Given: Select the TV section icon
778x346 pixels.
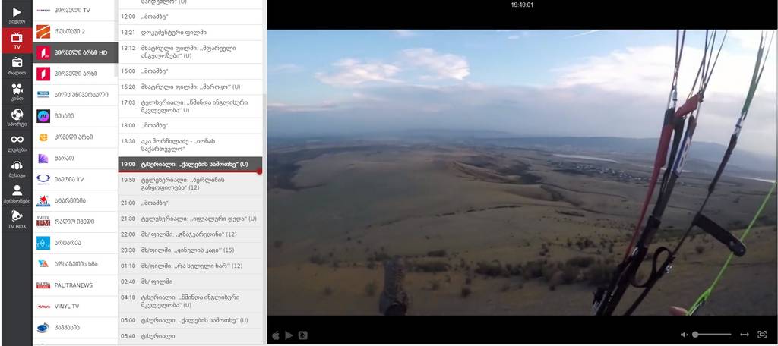Looking at the screenshot, I should pos(17,40).
